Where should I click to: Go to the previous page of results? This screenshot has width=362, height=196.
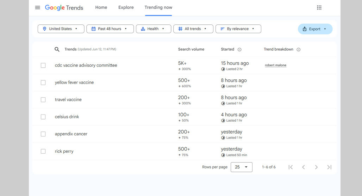(x=303, y=167)
